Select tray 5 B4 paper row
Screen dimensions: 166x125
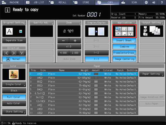click(x=84, y=90)
